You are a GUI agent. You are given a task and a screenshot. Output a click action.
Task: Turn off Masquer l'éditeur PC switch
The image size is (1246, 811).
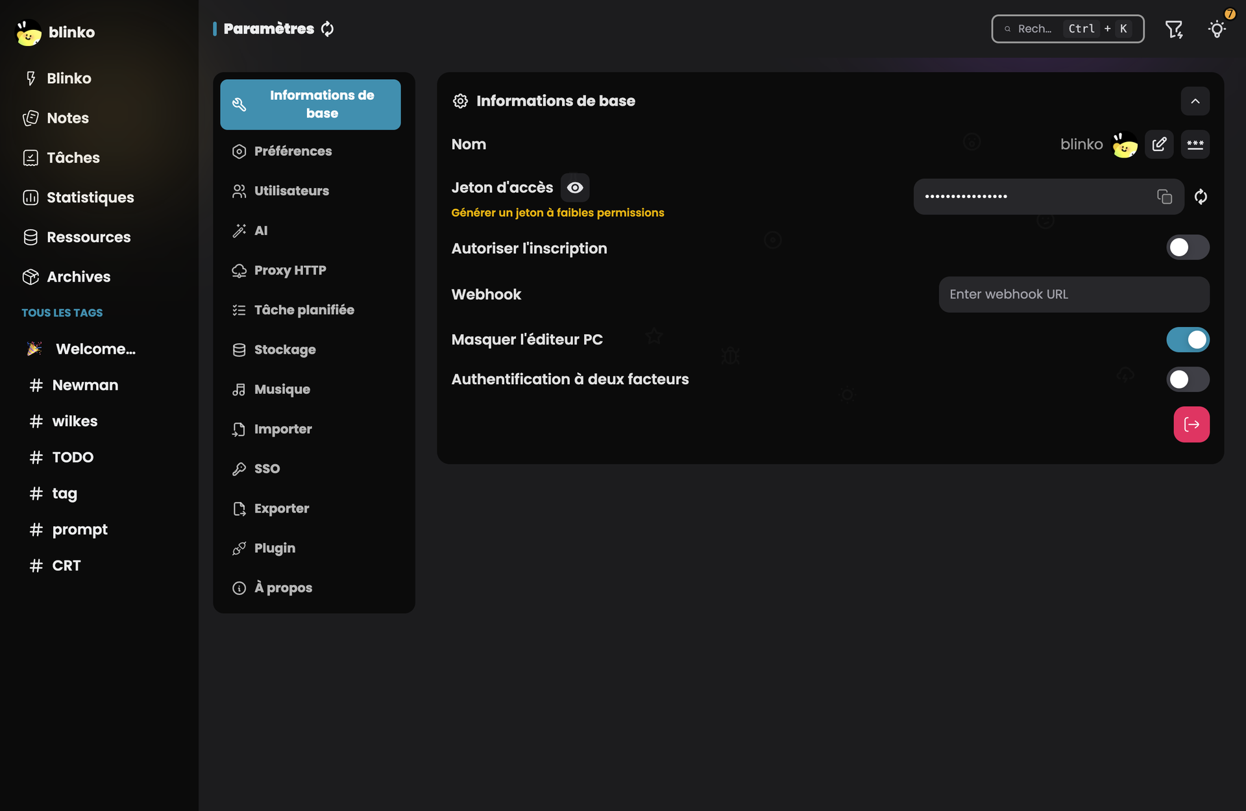(x=1188, y=339)
